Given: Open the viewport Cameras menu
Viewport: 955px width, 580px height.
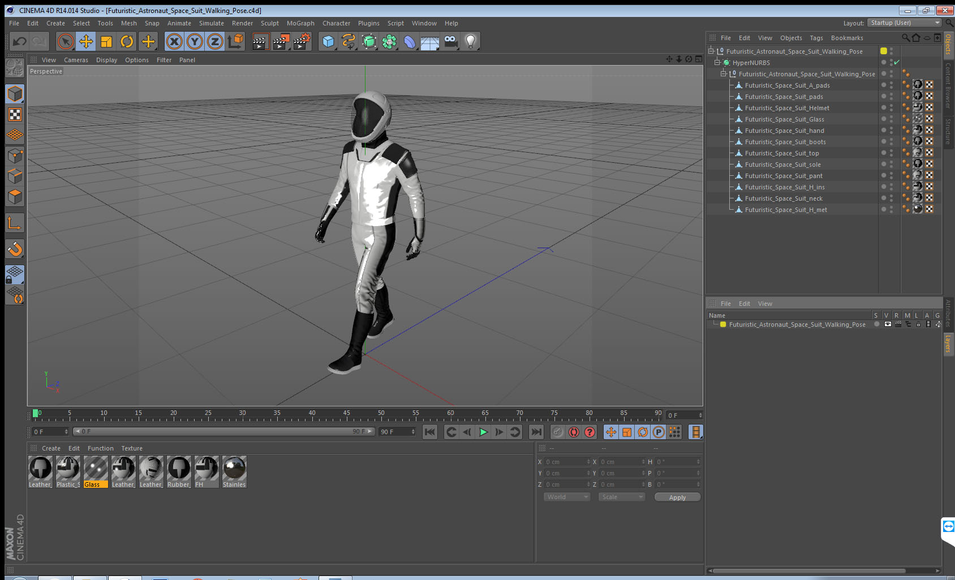Looking at the screenshot, I should click(76, 60).
